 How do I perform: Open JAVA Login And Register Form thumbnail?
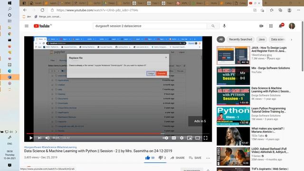233,56
